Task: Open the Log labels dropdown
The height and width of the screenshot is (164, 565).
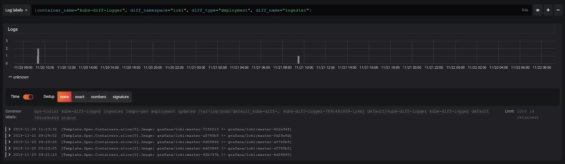Action: coord(16,10)
